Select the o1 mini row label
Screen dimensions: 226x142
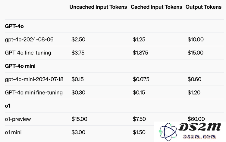pos(13,132)
